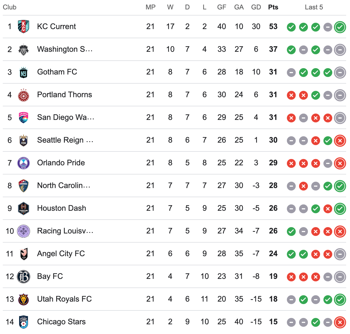
Task: Click the Last 5 column header
Action: pyautogui.click(x=314, y=7)
